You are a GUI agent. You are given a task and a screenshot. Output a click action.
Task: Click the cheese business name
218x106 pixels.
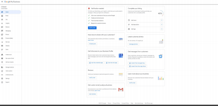(x=4, y=7)
